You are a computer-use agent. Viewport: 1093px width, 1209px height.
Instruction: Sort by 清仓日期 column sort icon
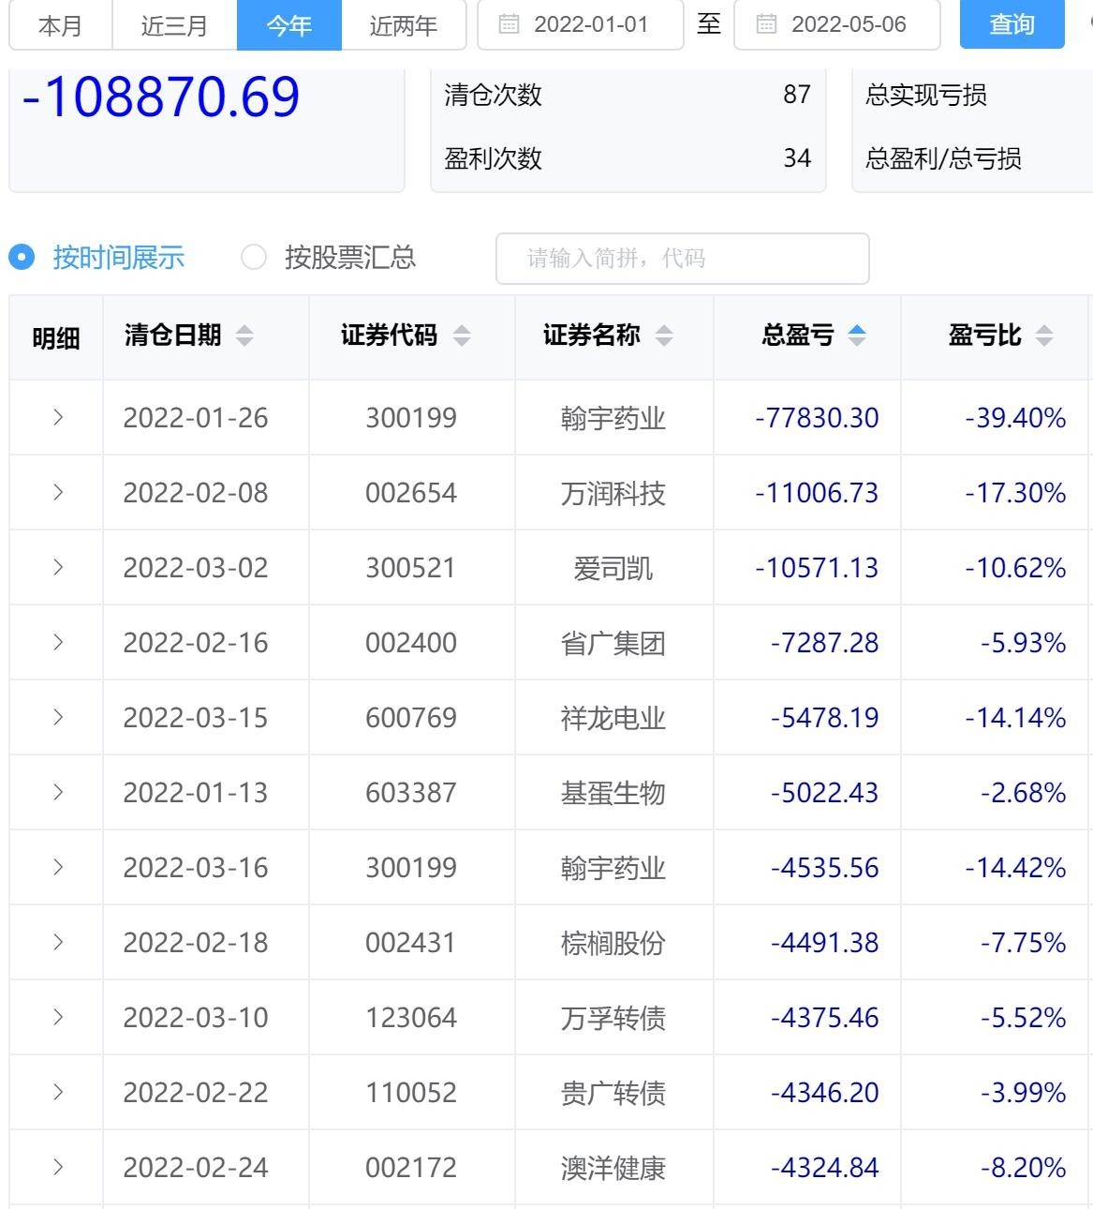tap(244, 336)
